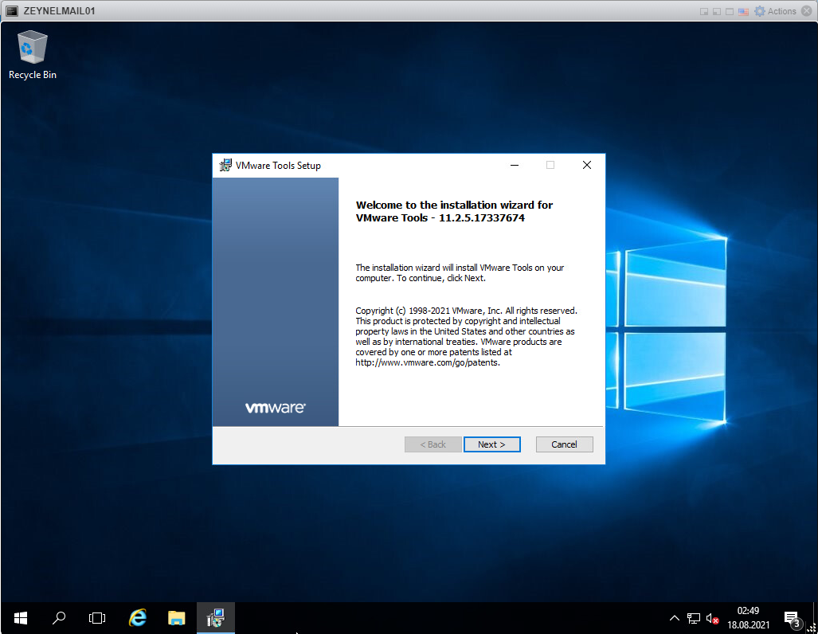This screenshot has height=634, width=818.
Task: Click the disabled maximize button in Setup
Action: (550, 166)
